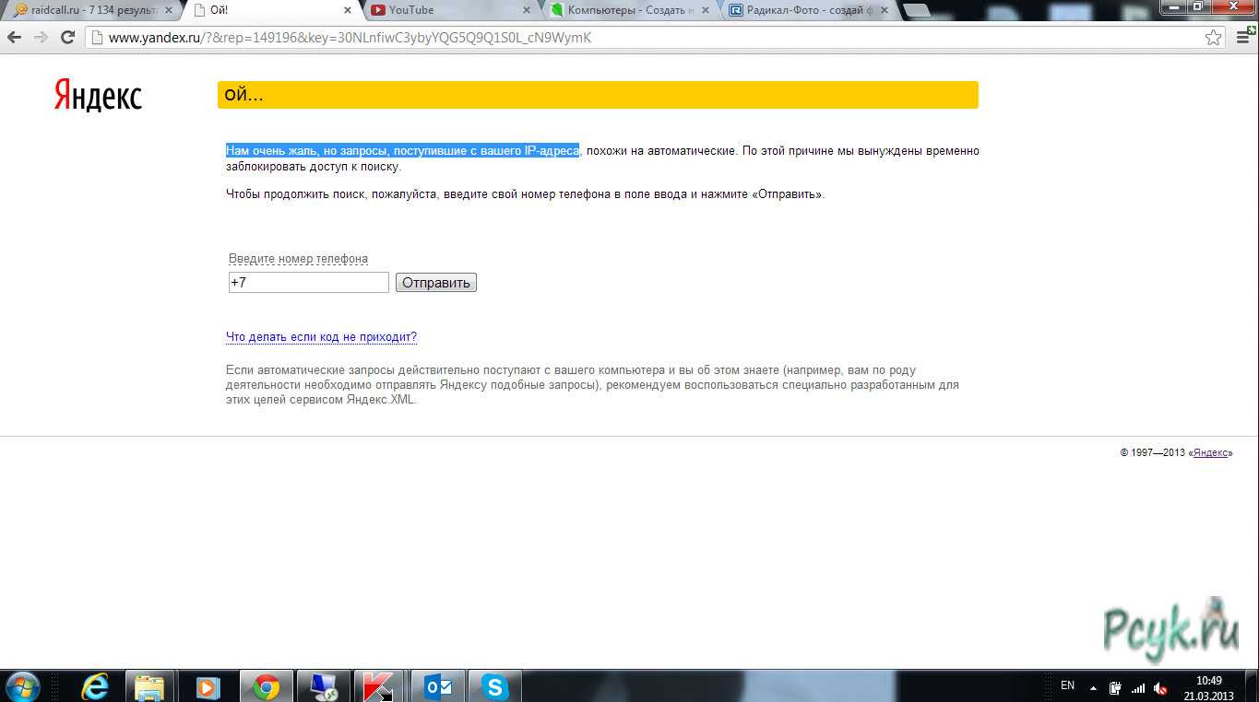Open the Windows Start menu
The height and width of the screenshot is (702, 1259).
point(22,687)
